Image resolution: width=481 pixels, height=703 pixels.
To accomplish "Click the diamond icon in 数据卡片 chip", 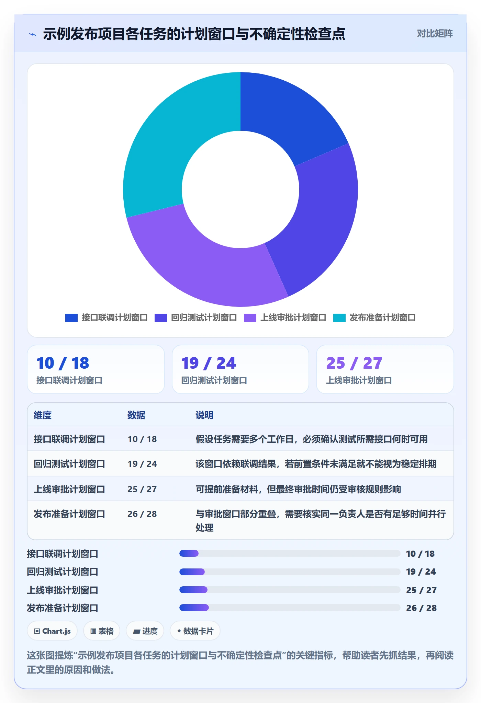I will pos(179,631).
